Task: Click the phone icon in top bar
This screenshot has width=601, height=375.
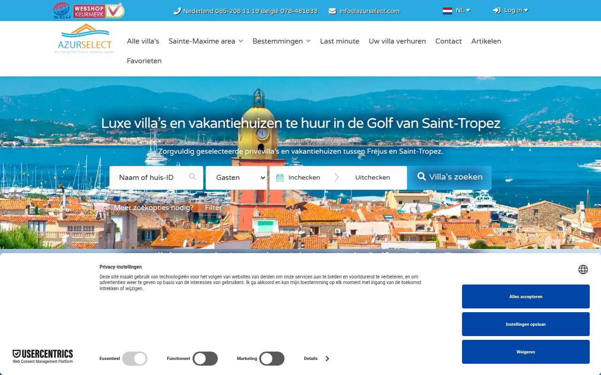Action: [x=177, y=11]
